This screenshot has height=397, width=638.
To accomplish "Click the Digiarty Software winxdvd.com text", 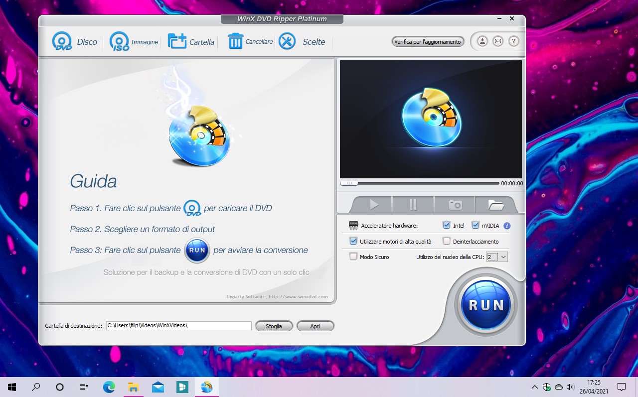I will tap(277, 296).
